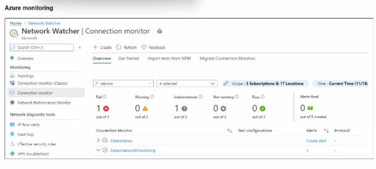Switch to the Get Started tab

click(x=129, y=58)
